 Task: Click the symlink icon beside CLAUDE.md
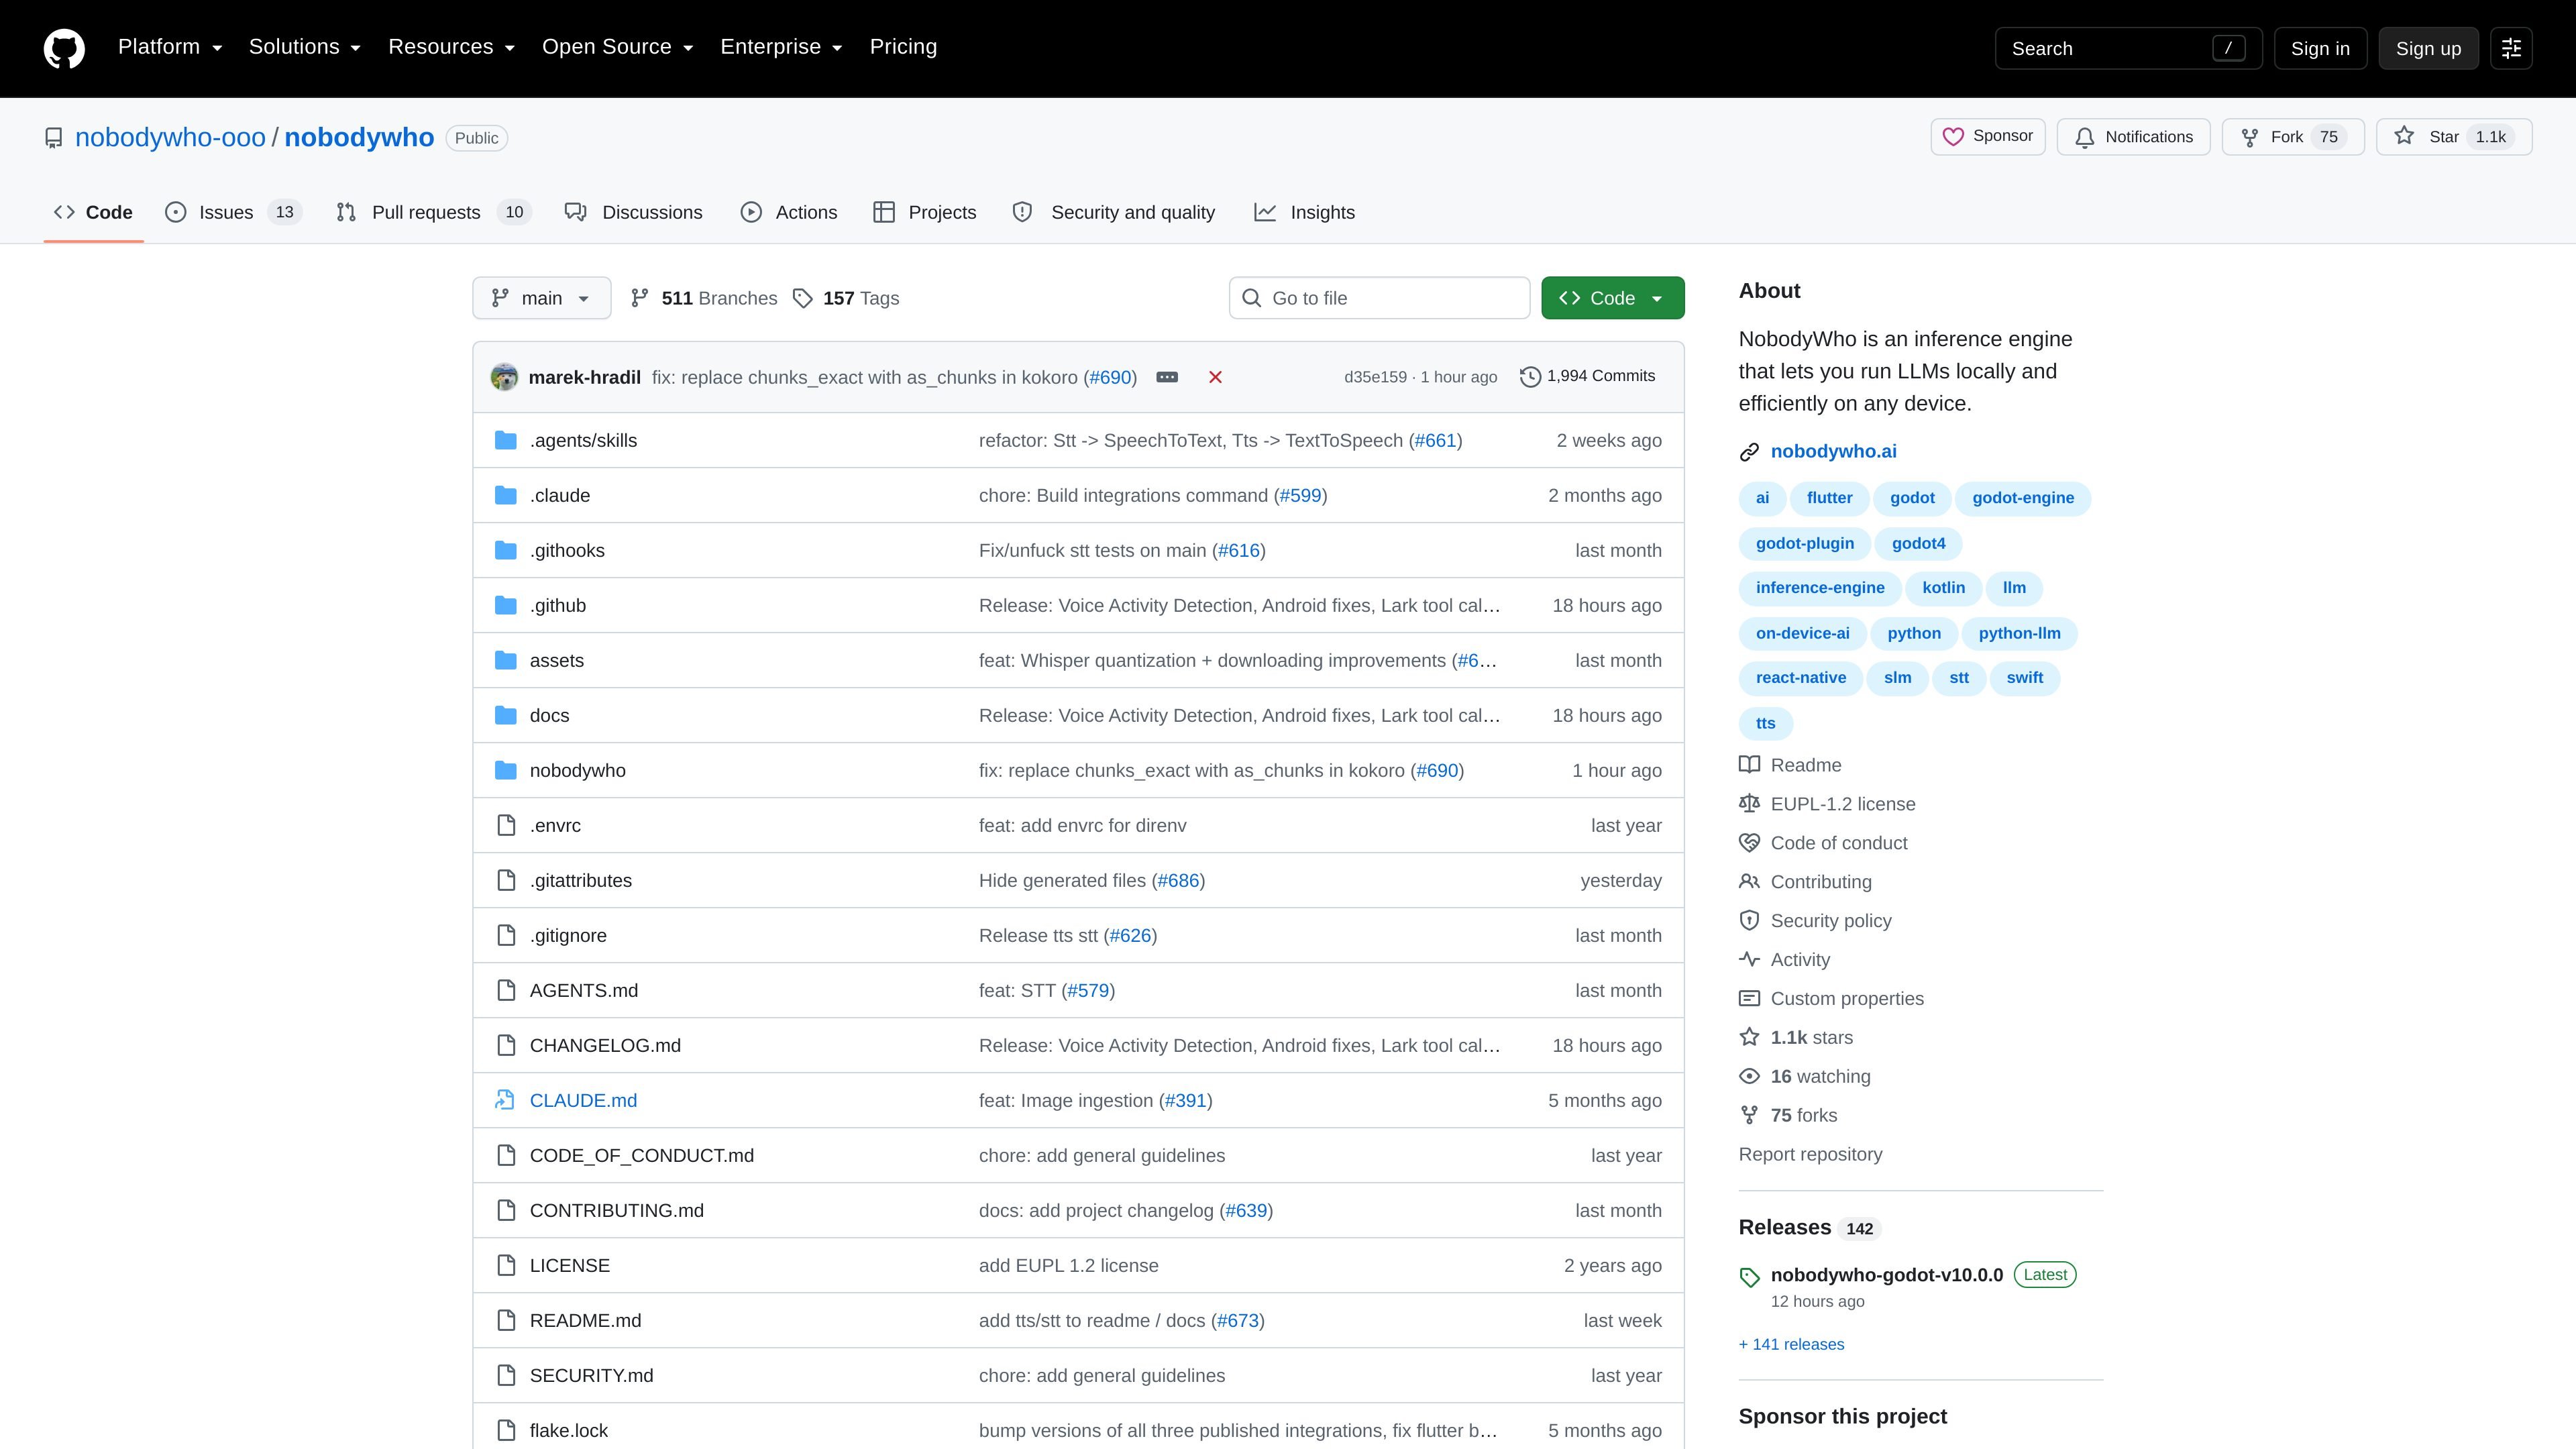coord(506,1100)
